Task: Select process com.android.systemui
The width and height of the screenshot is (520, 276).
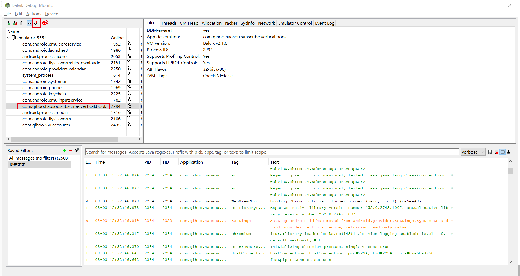Action: point(44,81)
